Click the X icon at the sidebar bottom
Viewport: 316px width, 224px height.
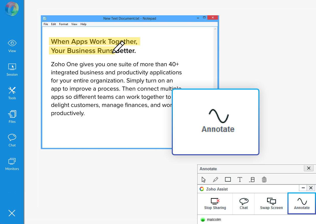tap(12, 213)
